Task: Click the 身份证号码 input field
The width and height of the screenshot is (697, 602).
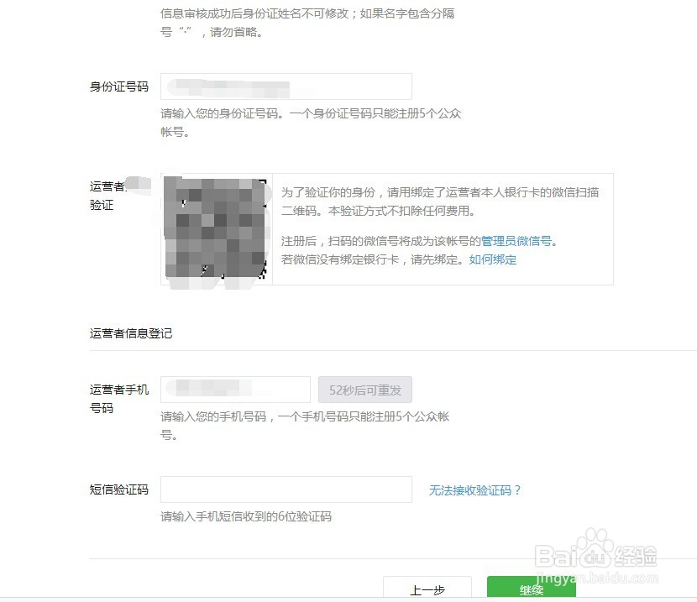Action: tap(286, 86)
